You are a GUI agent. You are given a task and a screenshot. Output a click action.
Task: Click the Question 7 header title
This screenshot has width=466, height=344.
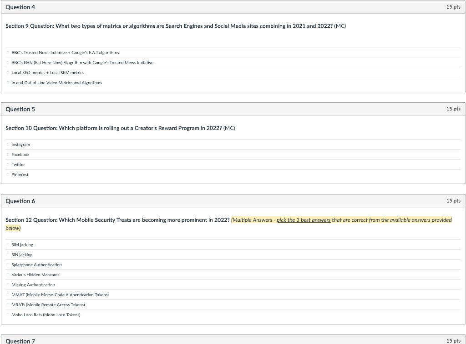pyautogui.click(x=20, y=341)
